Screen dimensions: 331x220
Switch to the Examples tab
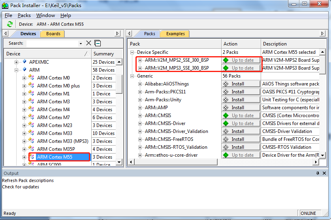coord(175,34)
